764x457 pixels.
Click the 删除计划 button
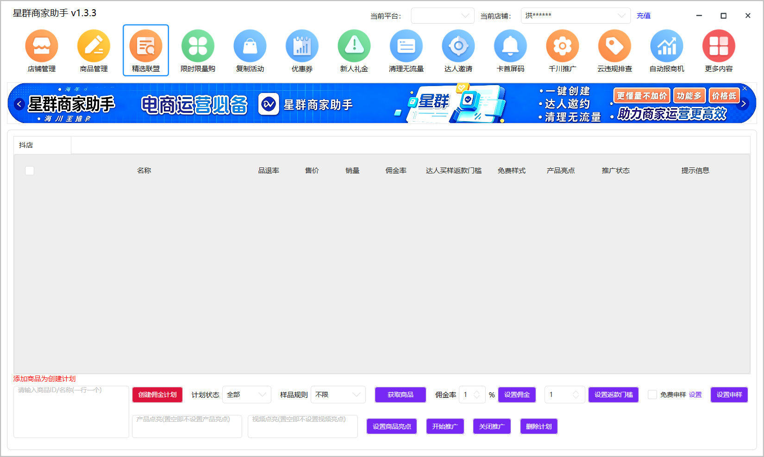click(539, 426)
